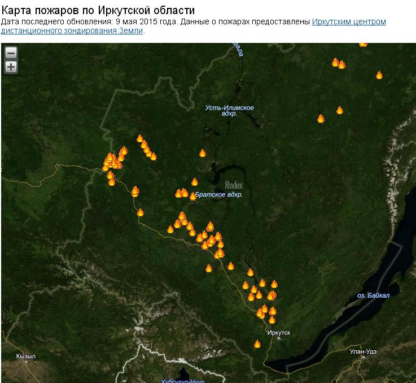Click the fire marker just south of Иркутск
The height and width of the screenshot is (383, 416).
pos(257,344)
